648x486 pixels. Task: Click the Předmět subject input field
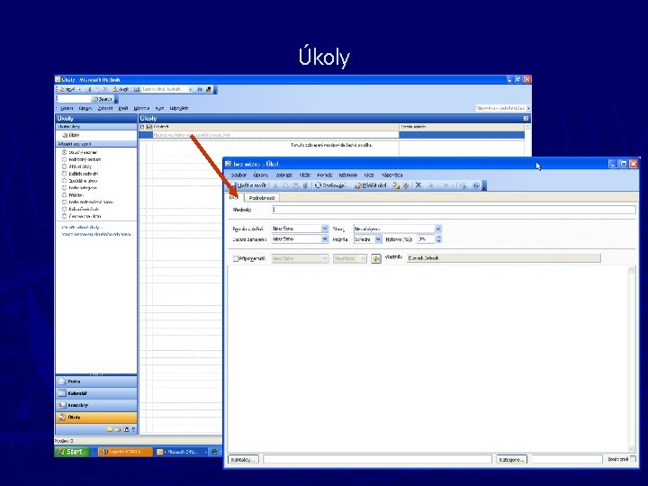click(454, 210)
